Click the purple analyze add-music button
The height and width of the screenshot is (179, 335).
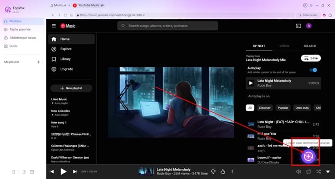308,156
